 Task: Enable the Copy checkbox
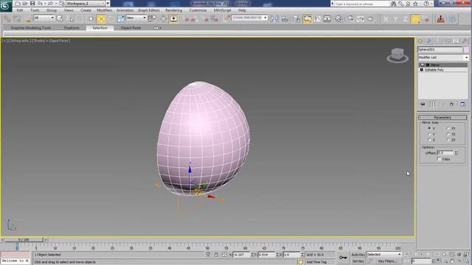[x=440, y=159]
